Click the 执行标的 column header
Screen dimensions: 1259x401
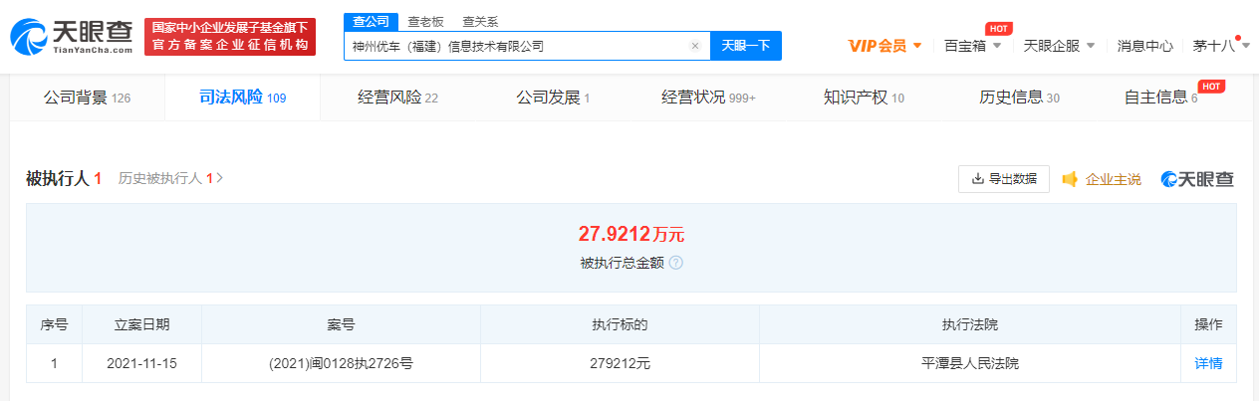tap(620, 324)
